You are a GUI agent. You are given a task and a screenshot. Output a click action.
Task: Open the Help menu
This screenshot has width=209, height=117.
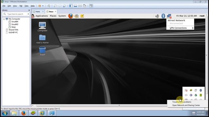[33, 6]
